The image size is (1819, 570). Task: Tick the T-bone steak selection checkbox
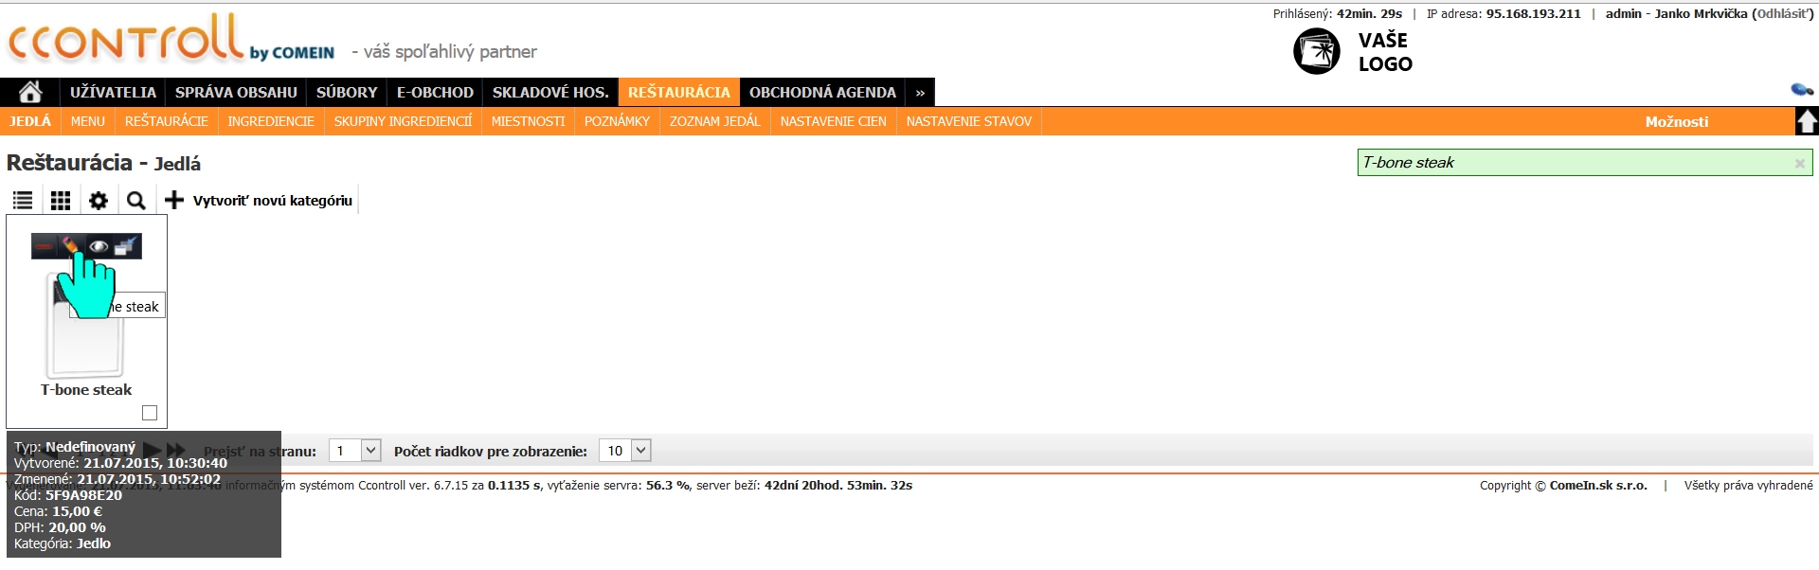click(150, 413)
